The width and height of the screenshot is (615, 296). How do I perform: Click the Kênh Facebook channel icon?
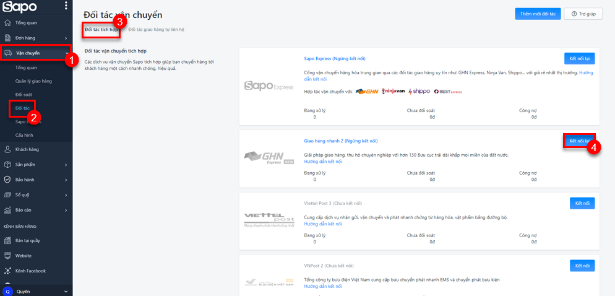tap(7, 271)
